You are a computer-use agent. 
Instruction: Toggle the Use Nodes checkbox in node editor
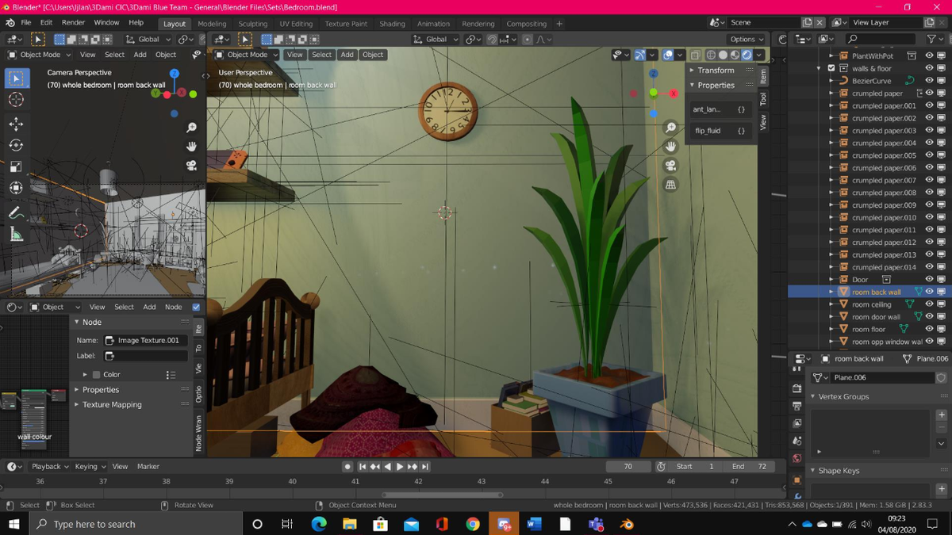(196, 307)
